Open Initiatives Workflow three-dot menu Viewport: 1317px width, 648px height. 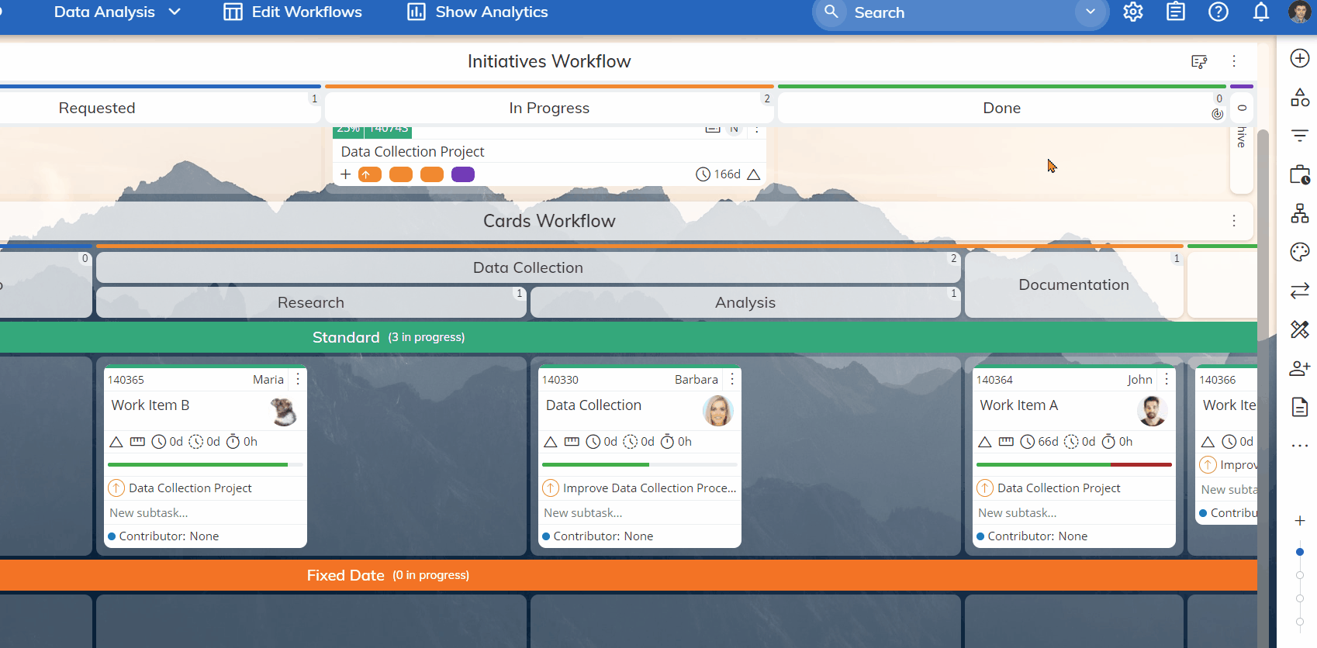point(1234,61)
